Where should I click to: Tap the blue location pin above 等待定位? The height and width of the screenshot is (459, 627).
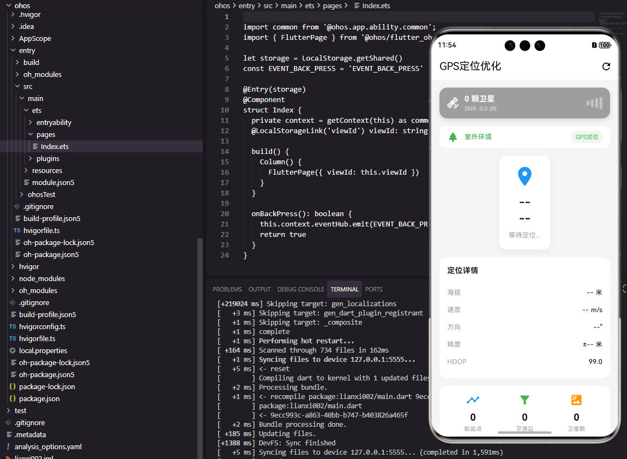pyautogui.click(x=524, y=176)
